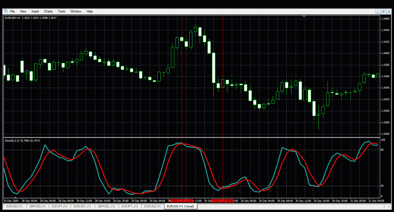Click the 80 level on stochastic scale
Image resolution: width=394 pixels, height=212 pixels.
point(382,150)
